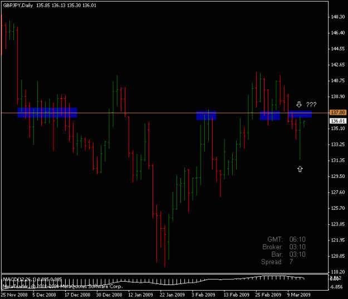Screen dimensions: 348x299
Task: Select the widest blue rectangle in December 2008
Action: (47, 113)
